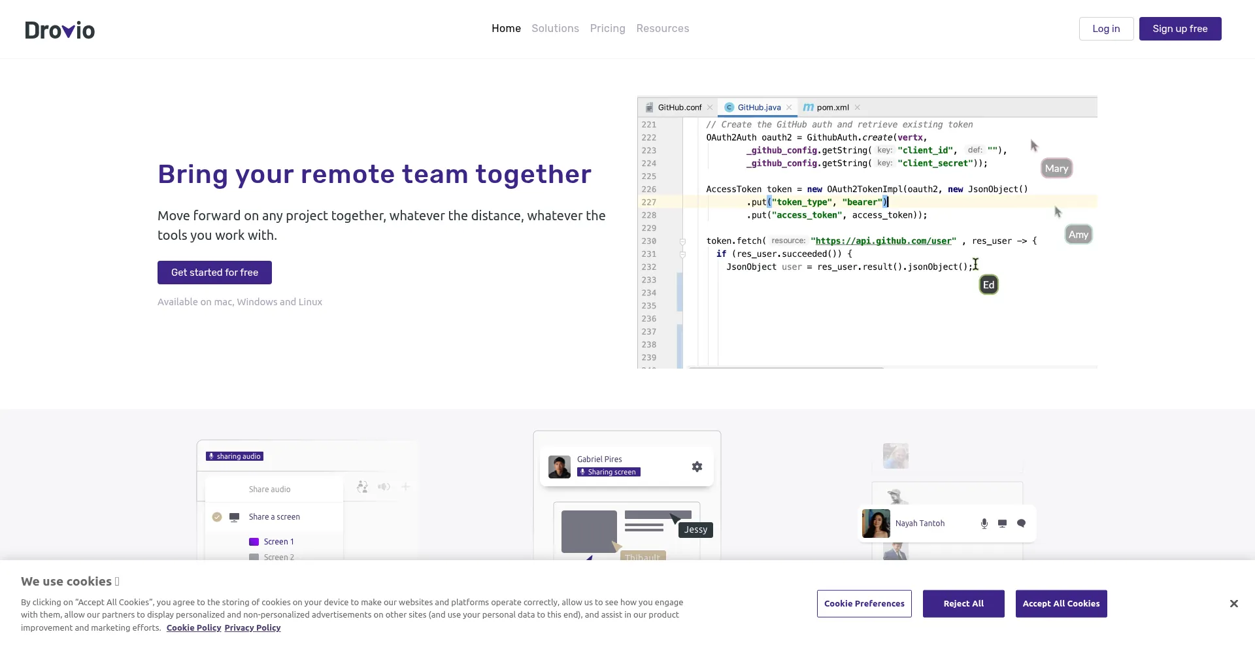Click the chat bubble icon next to Nayah Tantoh
1255x649 pixels.
pos(1021,524)
